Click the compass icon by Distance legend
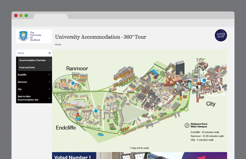Screen dimensions: 246x159 point(187,125)
